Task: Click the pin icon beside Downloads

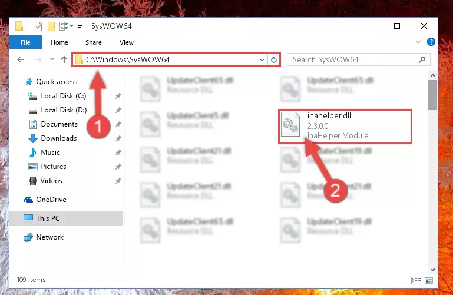Action: click(x=118, y=138)
